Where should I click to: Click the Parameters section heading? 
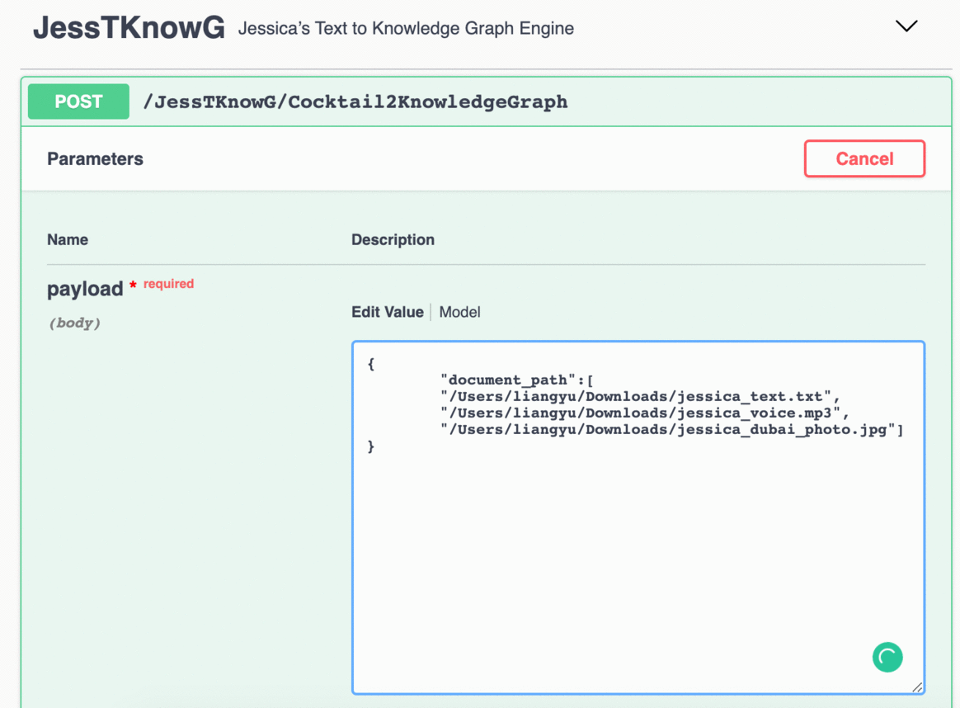(95, 159)
